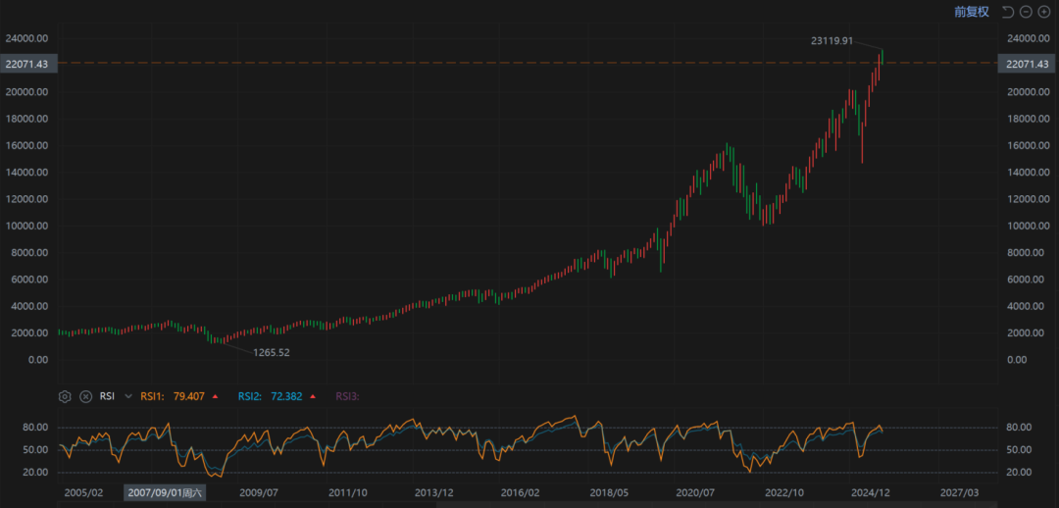Screen dimensions: 1059x508
Task: Click the 前复权 adjustment mode button
Action: (x=971, y=12)
